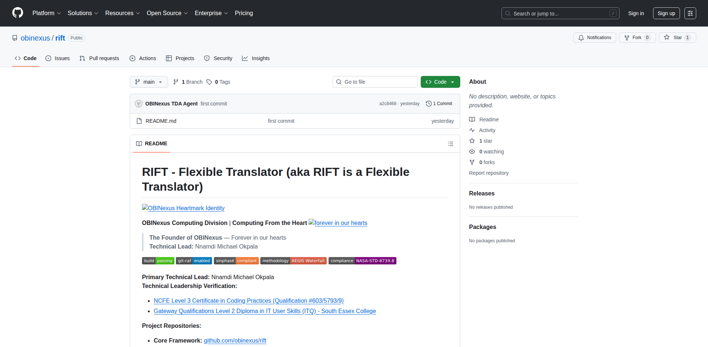
Task: View the 1 Branch link
Action: 188,82
